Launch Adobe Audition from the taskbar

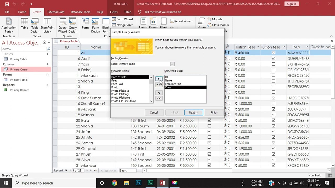pyautogui.click(x=150, y=183)
